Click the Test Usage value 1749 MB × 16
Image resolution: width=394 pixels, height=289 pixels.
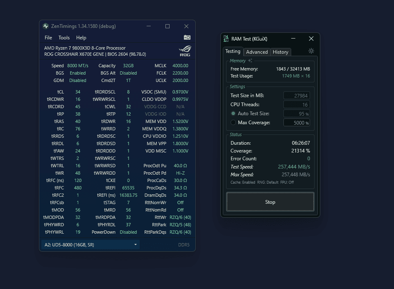296,76
